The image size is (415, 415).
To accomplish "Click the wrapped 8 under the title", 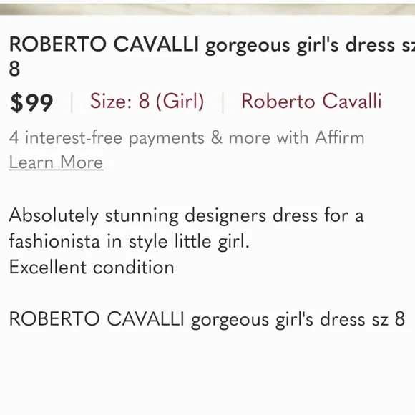I will 14,69.
